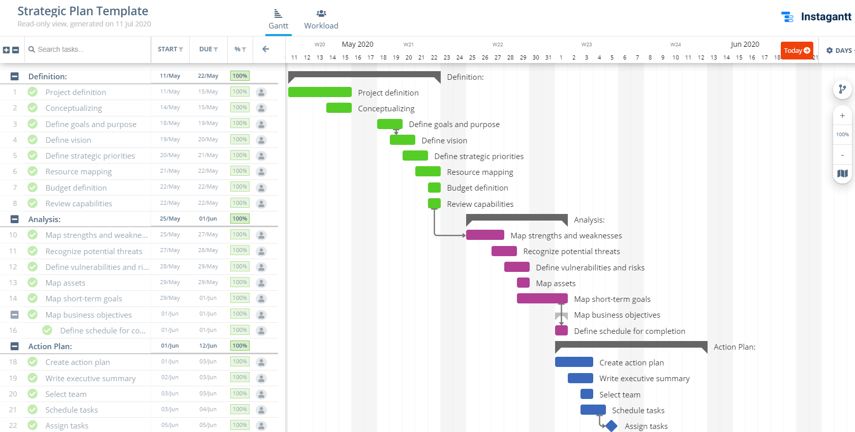Click the back arrow to hide columns
The image size is (855, 432).
point(265,49)
